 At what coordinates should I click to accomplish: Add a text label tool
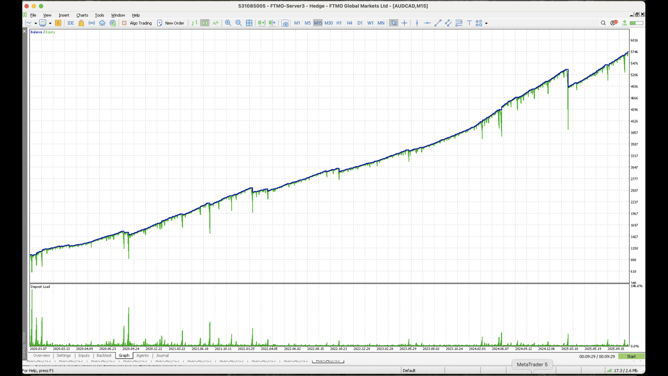(x=469, y=23)
